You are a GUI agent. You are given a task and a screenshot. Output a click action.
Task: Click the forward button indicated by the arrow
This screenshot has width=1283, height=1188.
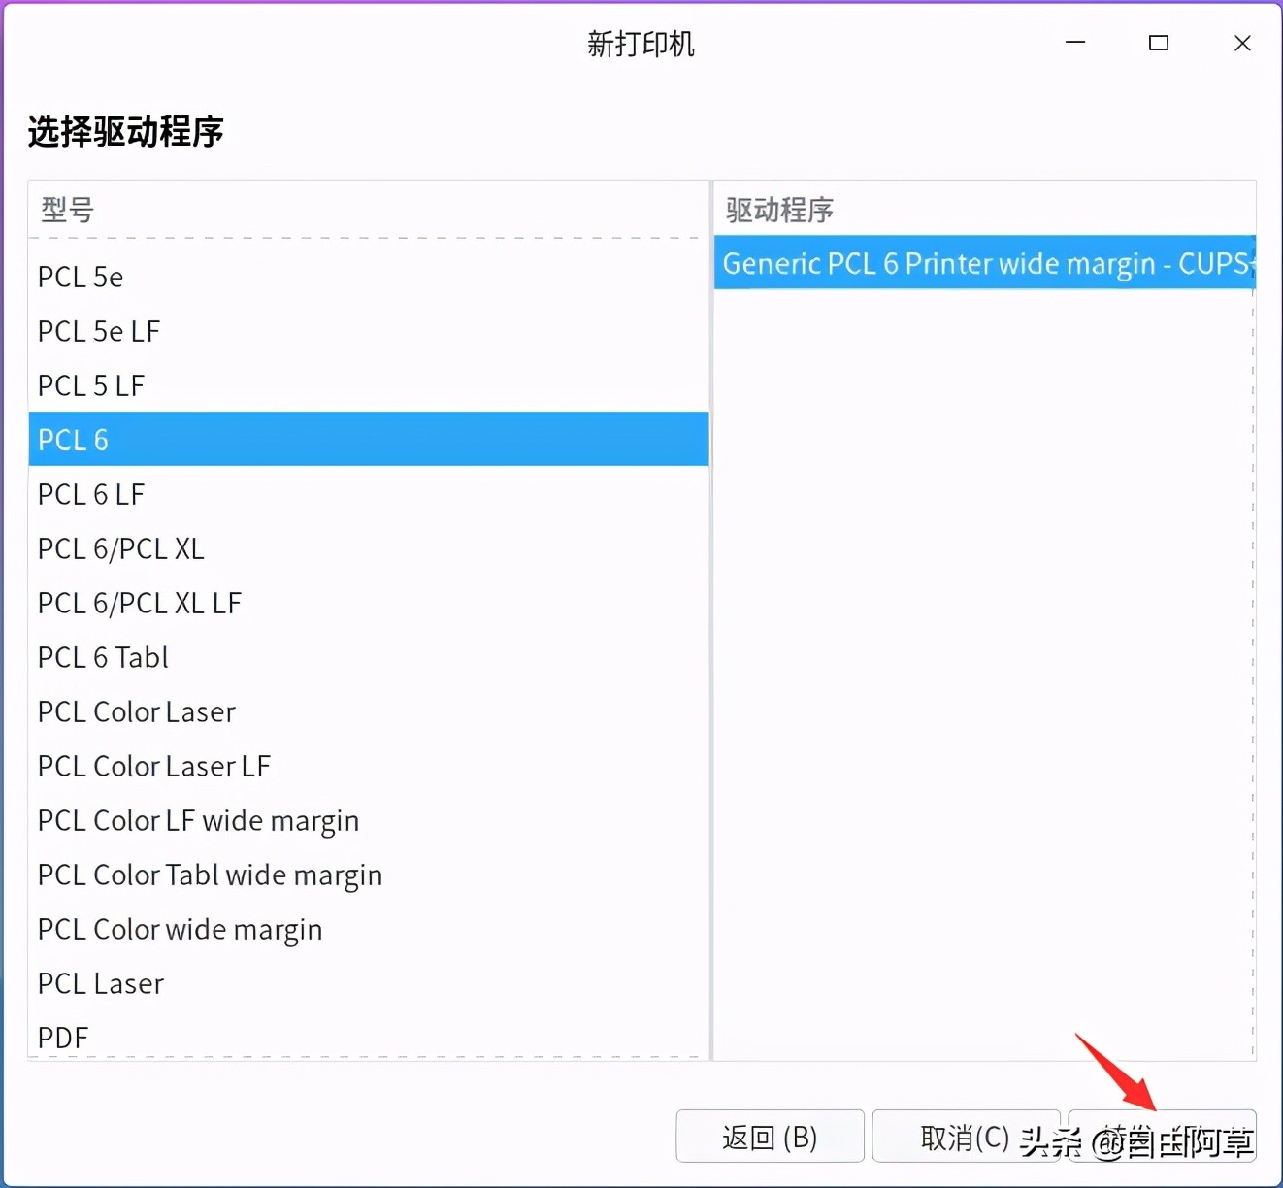pos(1161,1136)
